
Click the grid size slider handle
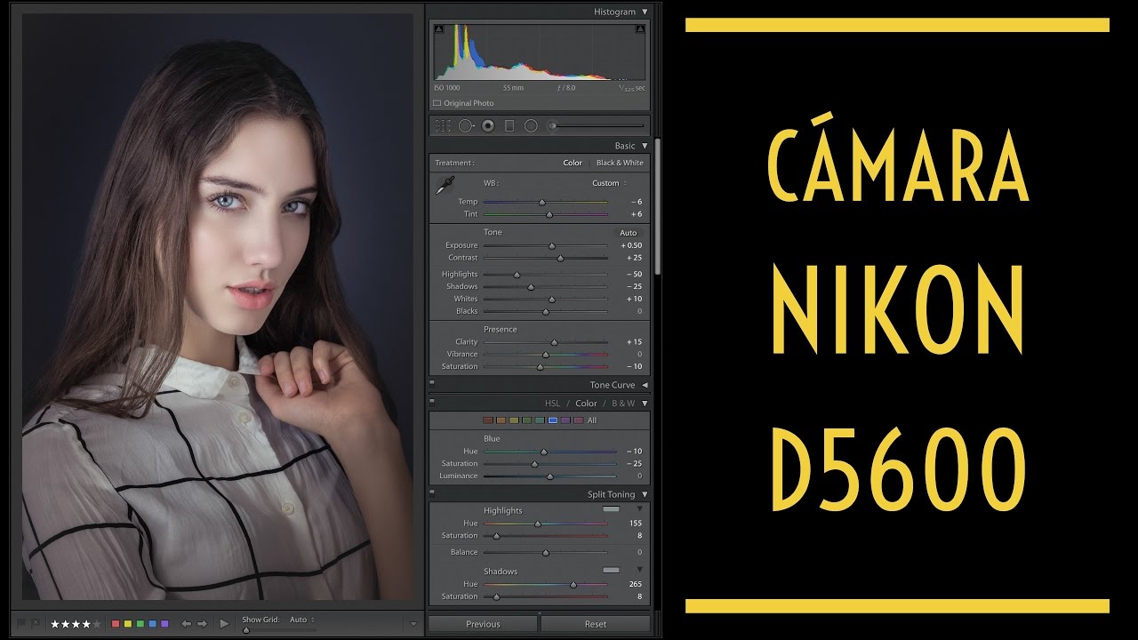point(246,629)
